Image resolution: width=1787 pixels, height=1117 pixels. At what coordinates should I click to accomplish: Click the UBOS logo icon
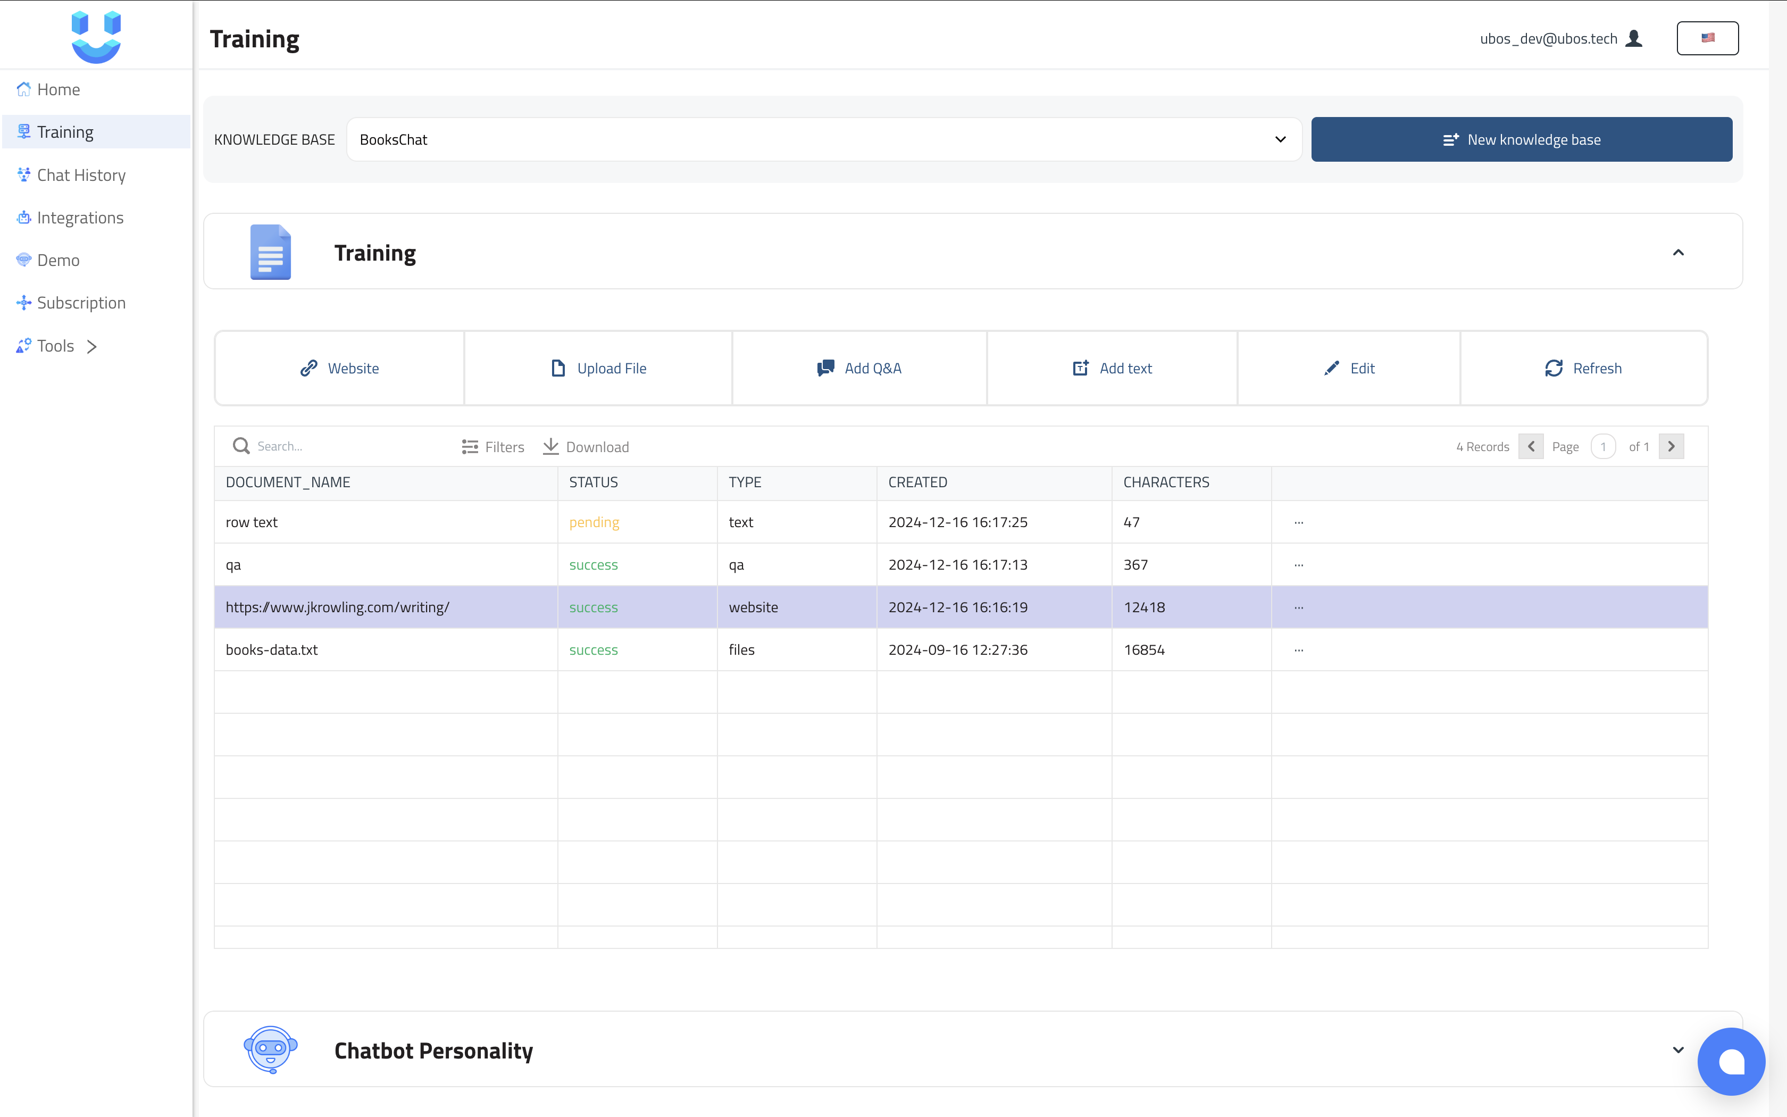[96, 37]
